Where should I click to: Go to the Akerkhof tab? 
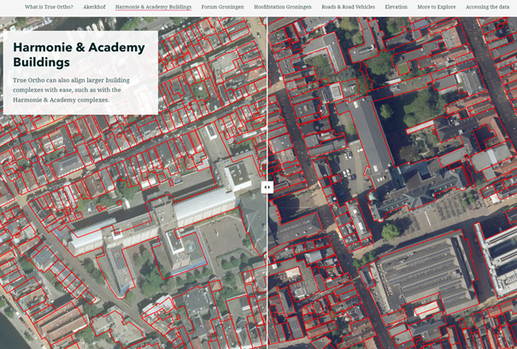94,7
